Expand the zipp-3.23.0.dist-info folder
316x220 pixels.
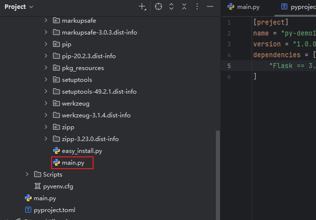pos(46,139)
